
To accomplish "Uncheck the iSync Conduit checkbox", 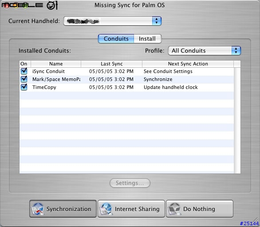I will 24,71.
